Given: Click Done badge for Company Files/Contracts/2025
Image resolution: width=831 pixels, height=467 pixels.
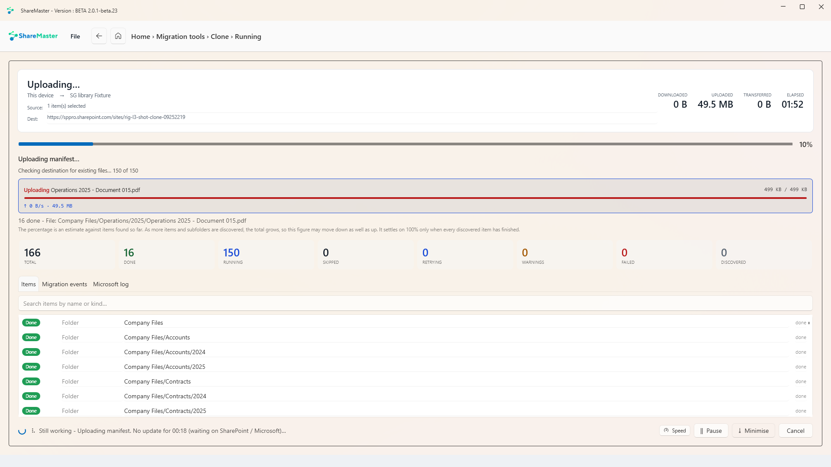Looking at the screenshot, I should click(31, 411).
